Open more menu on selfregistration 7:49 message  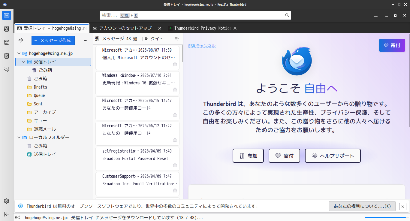175,151
